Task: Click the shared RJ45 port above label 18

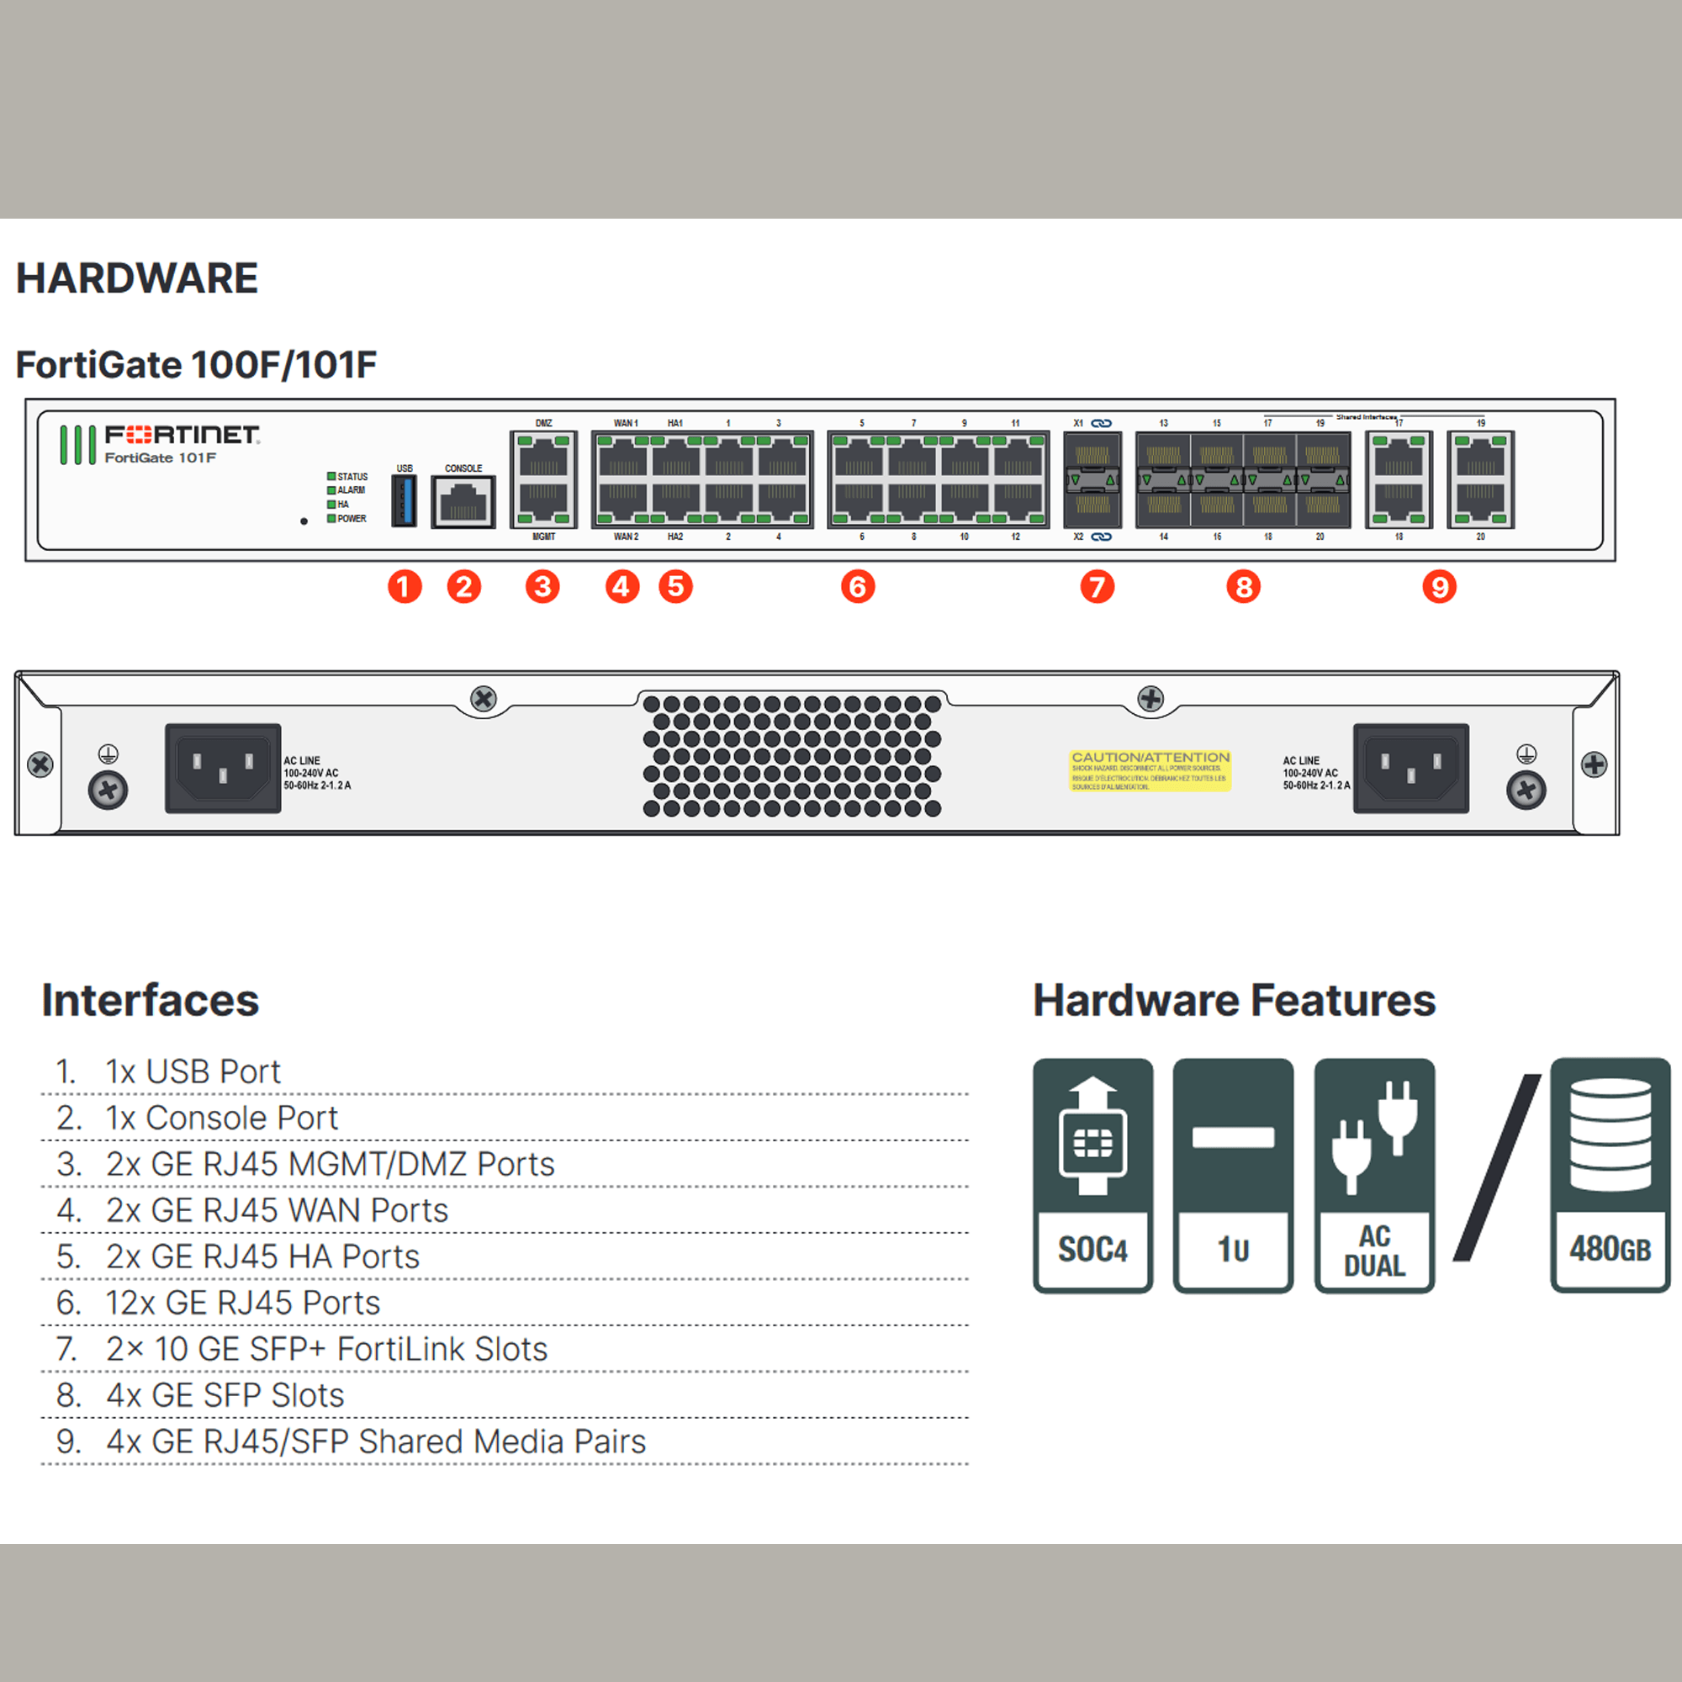Action: pos(1399,504)
